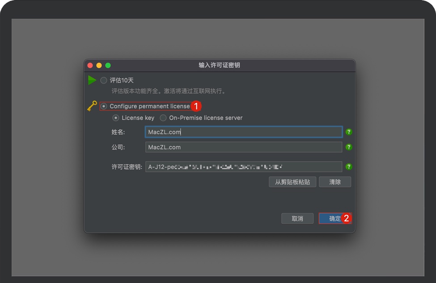Confirm with the 确定 button
This screenshot has width=436, height=283.
coord(335,218)
